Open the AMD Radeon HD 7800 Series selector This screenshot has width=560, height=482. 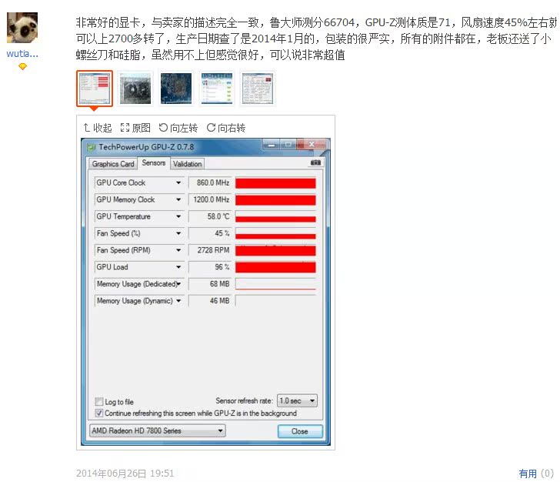pyautogui.click(x=157, y=430)
